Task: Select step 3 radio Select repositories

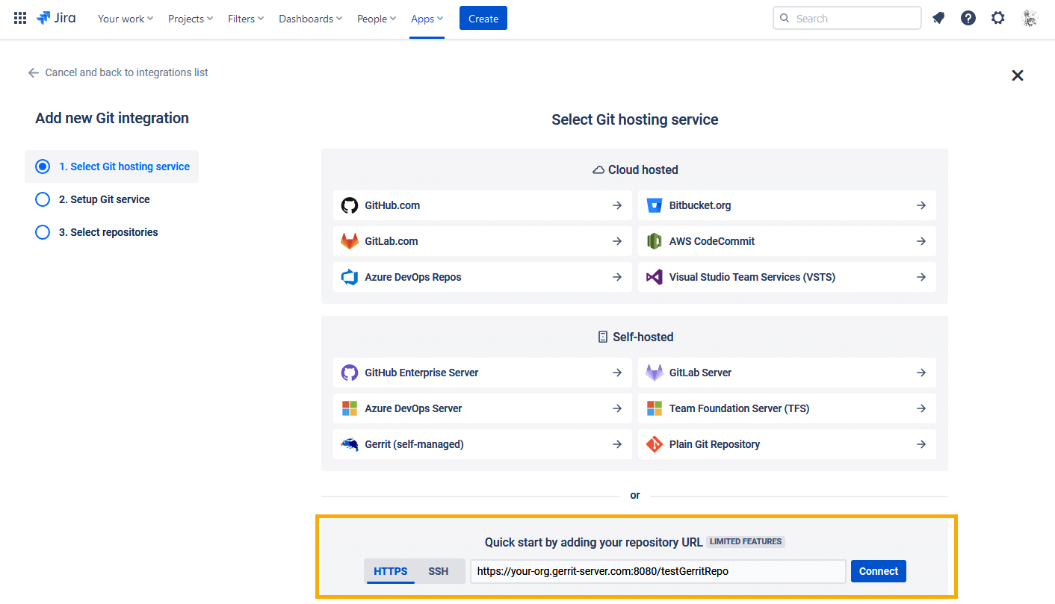Action: (x=43, y=232)
